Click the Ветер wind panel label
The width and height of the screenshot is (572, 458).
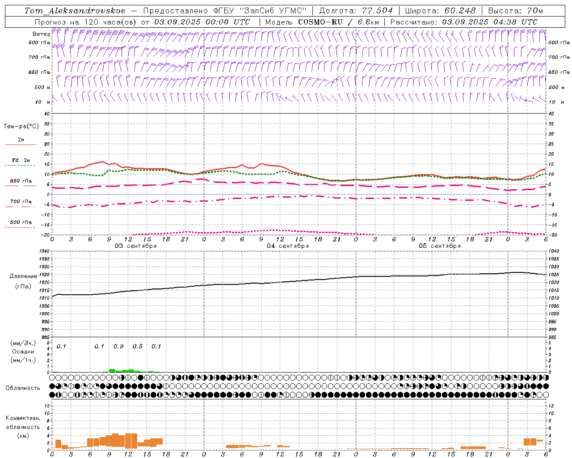click(x=42, y=34)
